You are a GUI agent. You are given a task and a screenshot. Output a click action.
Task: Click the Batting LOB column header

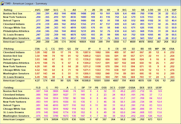[150, 10]
